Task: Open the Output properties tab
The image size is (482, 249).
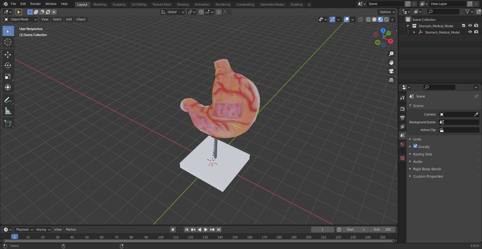Action: click(x=402, y=118)
